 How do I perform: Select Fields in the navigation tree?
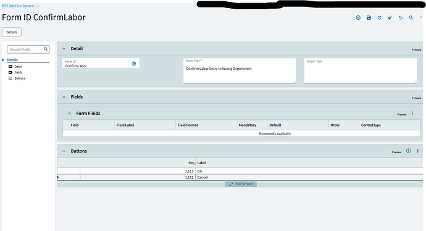click(19, 72)
